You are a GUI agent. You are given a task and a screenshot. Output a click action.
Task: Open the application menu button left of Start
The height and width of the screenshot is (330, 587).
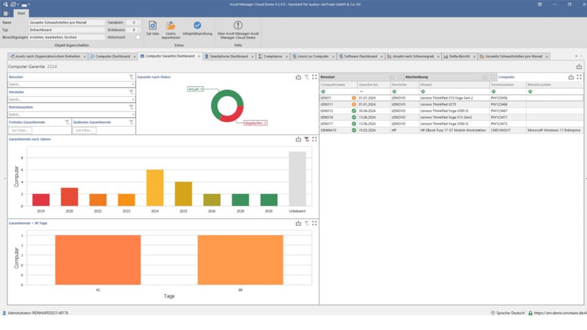(6, 13)
